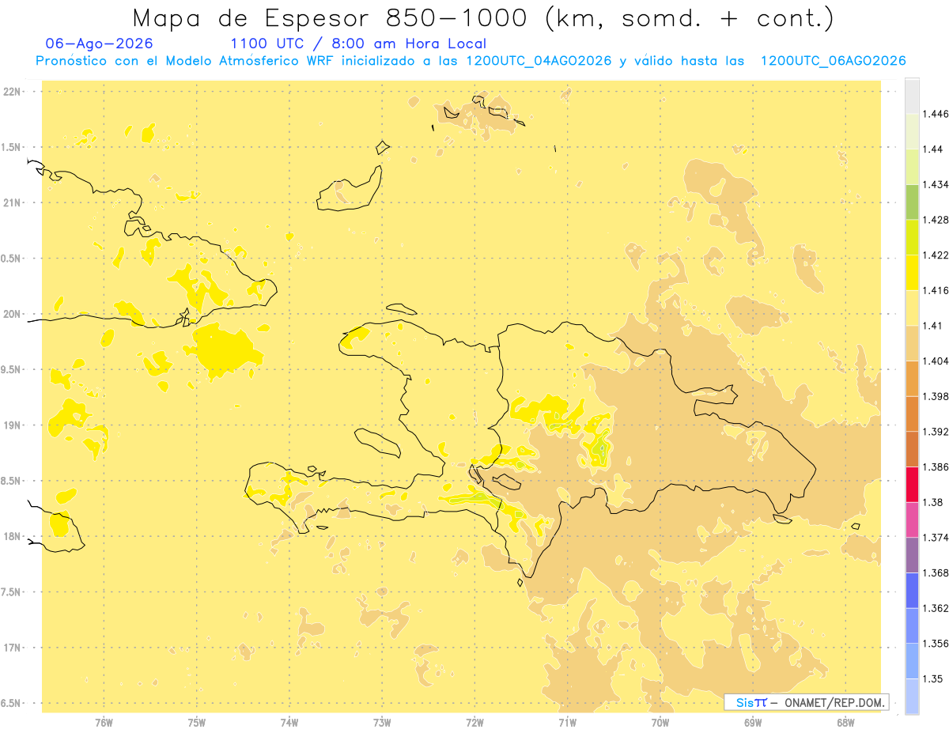Click legend value 1.428
Screen dimensions: 949x733
coord(936,220)
